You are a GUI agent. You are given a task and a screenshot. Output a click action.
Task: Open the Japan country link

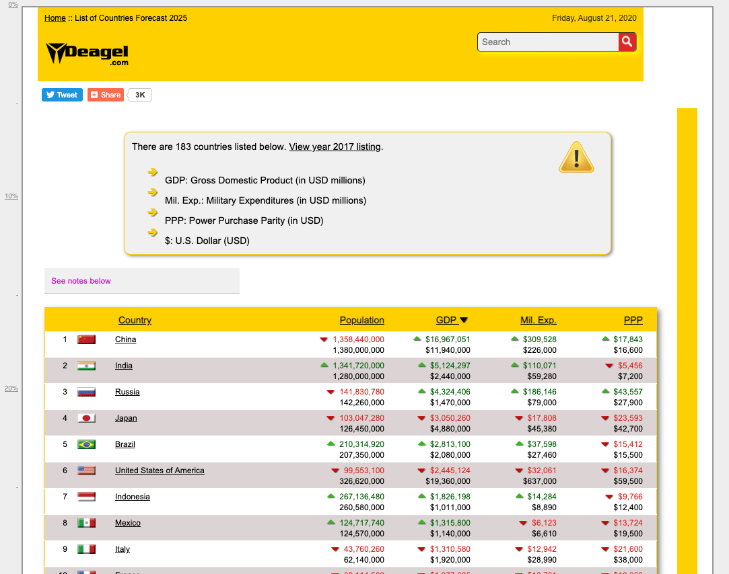coord(126,418)
